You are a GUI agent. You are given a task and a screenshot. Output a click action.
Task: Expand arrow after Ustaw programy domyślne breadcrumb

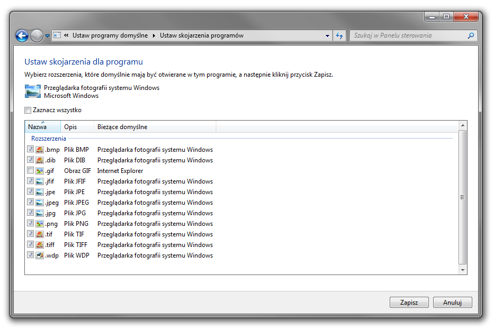pos(154,35)
